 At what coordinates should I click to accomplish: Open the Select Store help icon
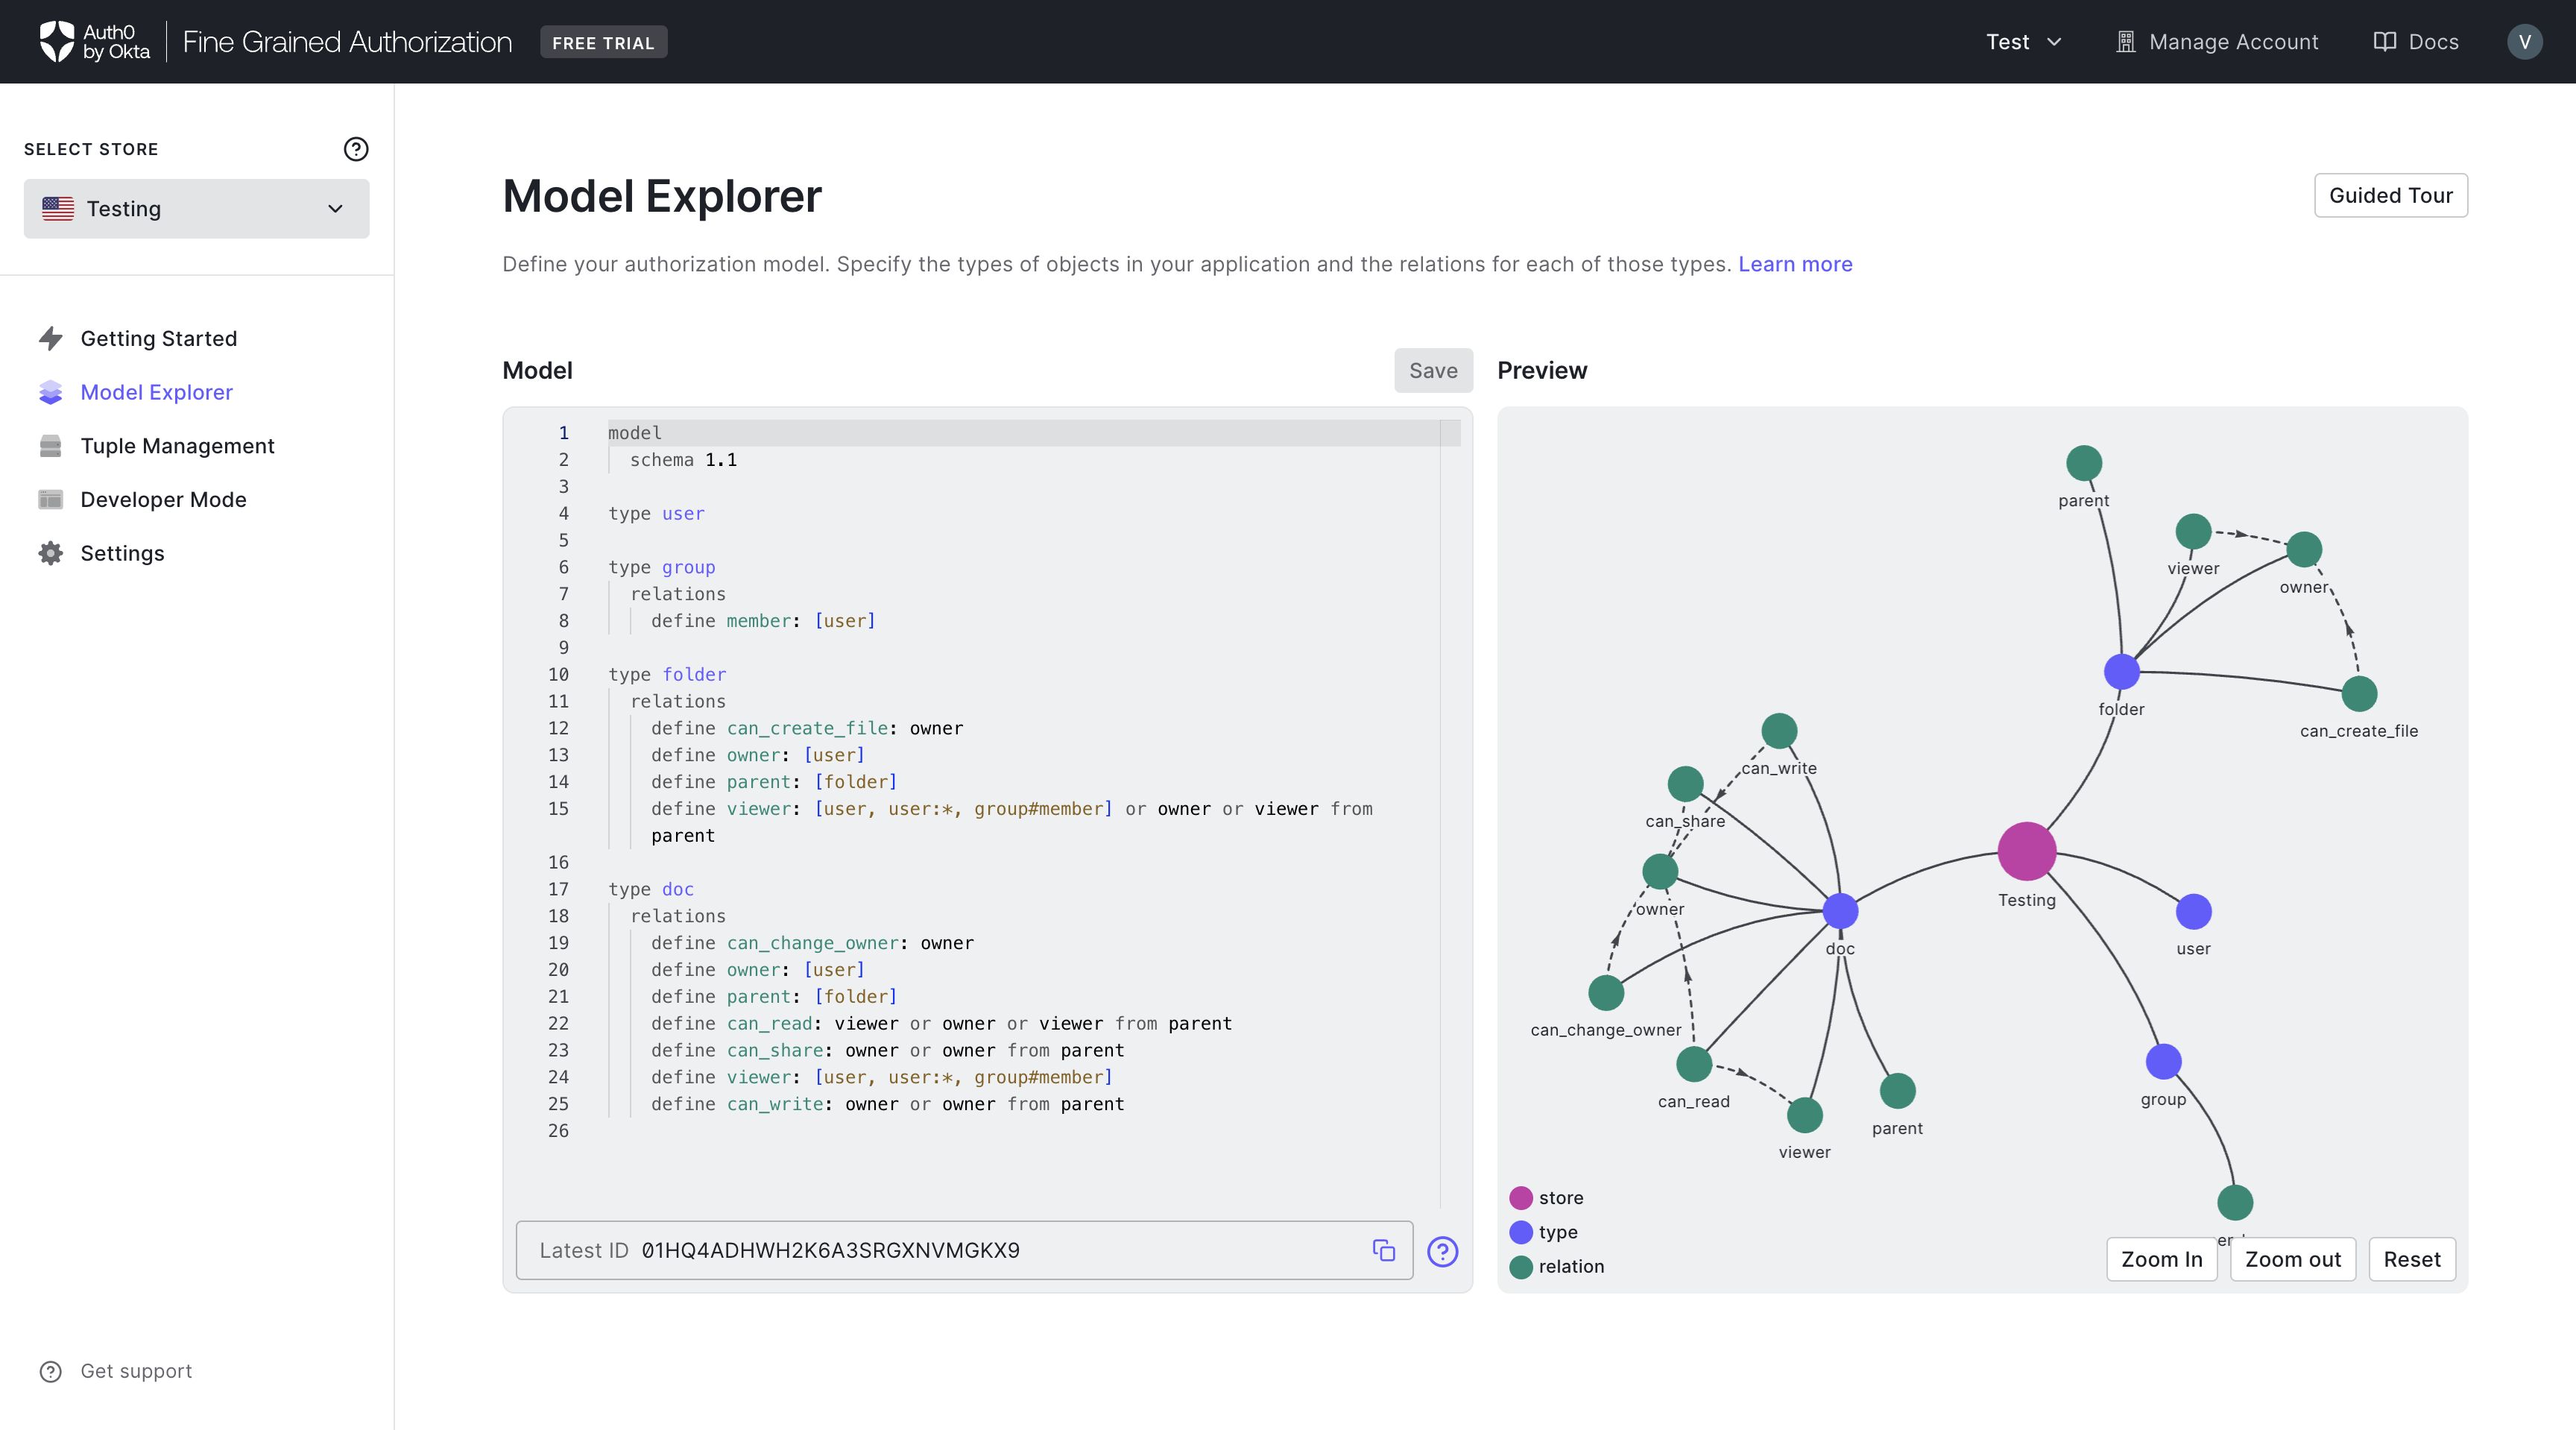356,149
